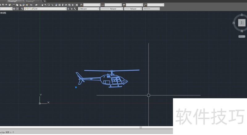Click the viewport visual style label
Image resolution: width=247 pixels, height=135 pixels.
tap(3, 13)
